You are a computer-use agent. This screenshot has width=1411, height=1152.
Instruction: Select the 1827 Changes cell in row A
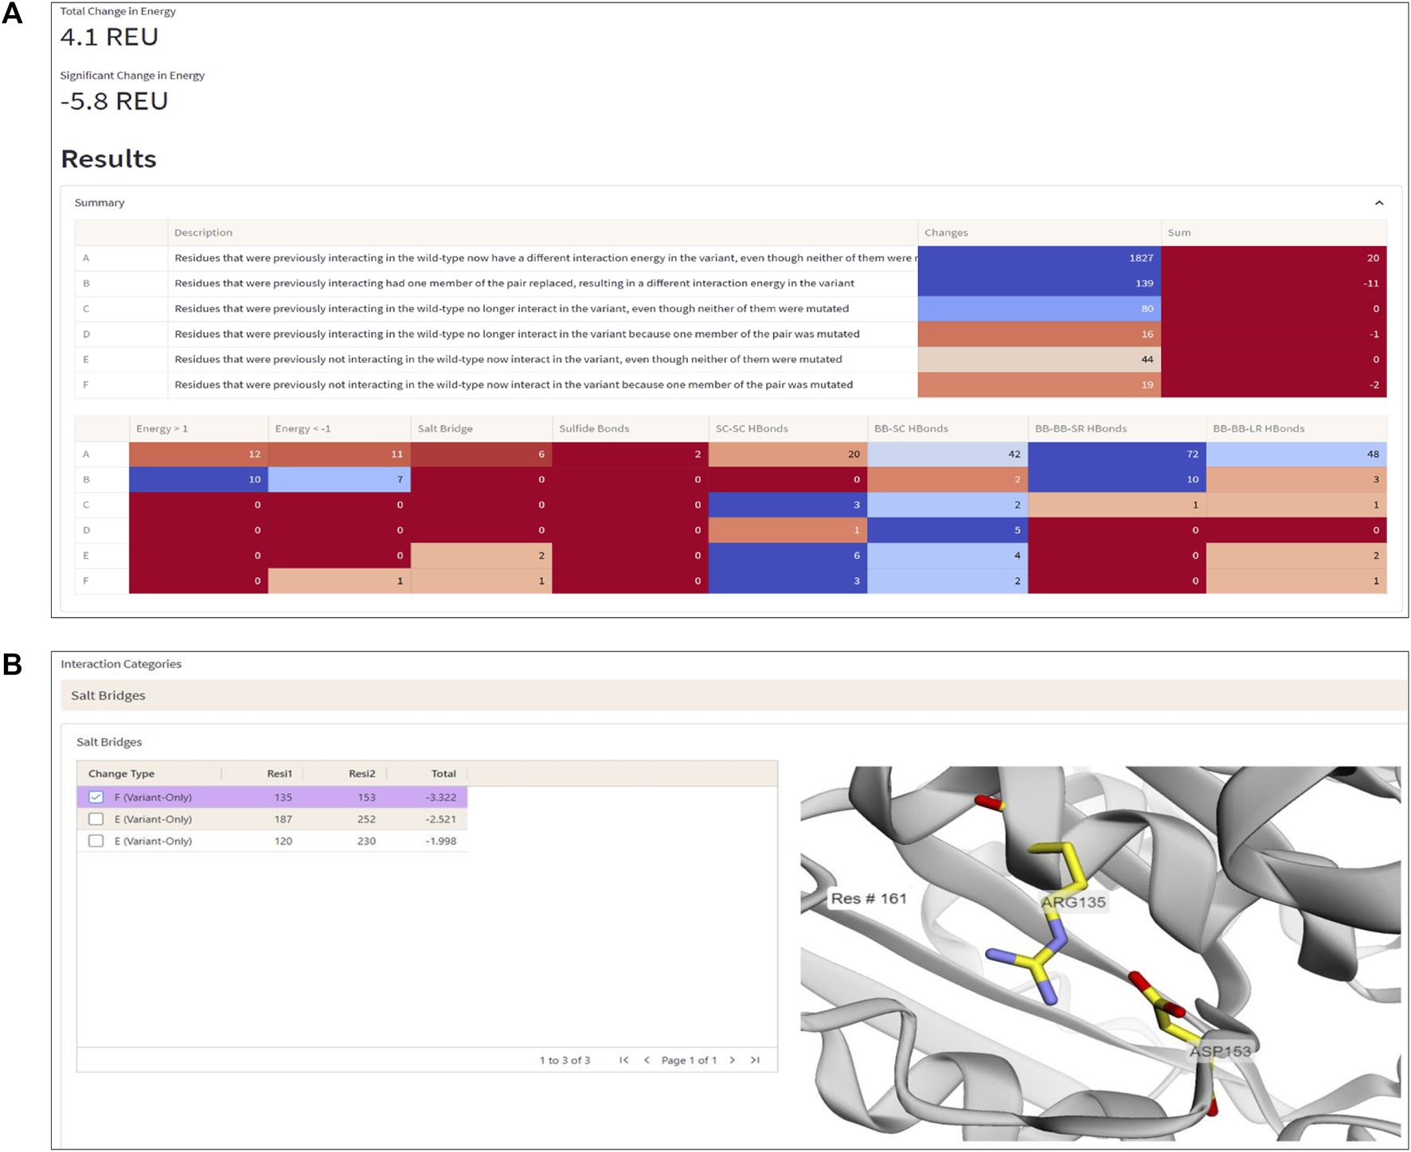click(x=1038, y=258)
